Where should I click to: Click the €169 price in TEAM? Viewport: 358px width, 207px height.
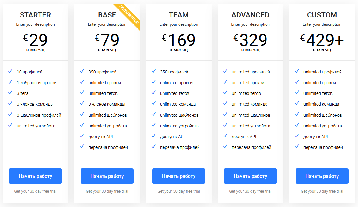click(179, 40)
